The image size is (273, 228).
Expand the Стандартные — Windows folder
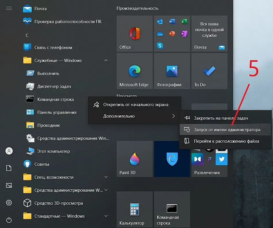click(106, 216)
